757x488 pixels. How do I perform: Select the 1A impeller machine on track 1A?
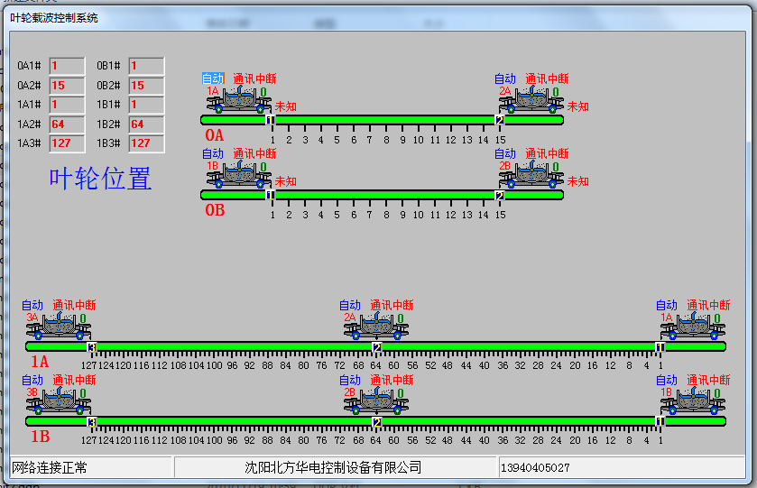coord(692,327)
